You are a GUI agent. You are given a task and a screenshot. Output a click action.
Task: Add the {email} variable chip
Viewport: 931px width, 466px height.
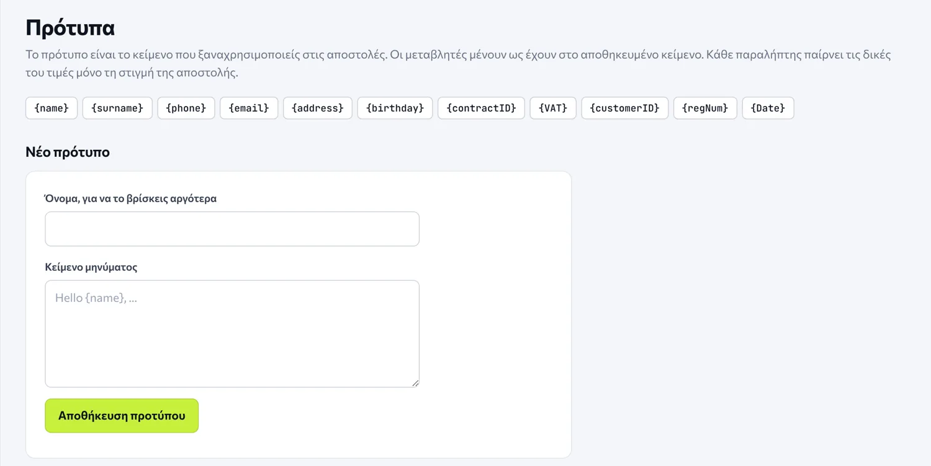pos(249,108)
